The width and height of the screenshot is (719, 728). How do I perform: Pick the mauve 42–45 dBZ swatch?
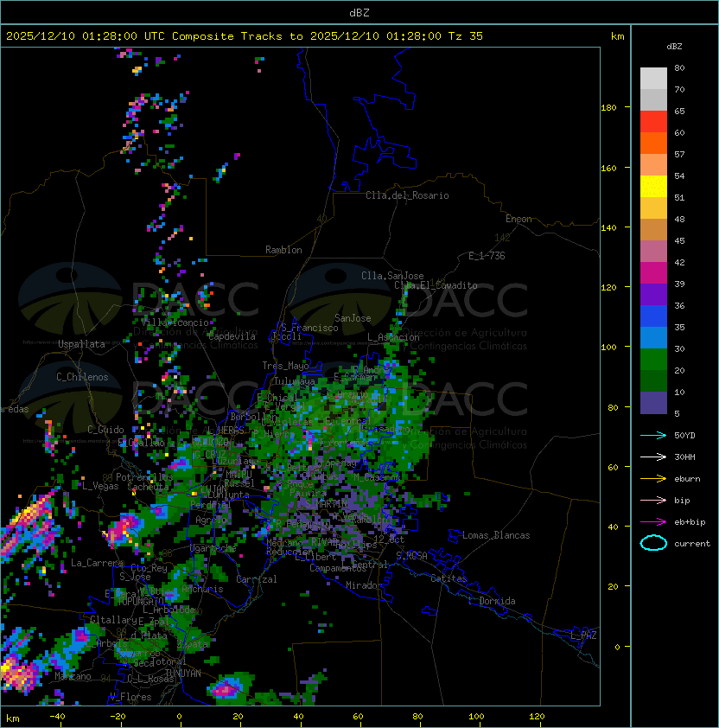[x=653, y=252]
